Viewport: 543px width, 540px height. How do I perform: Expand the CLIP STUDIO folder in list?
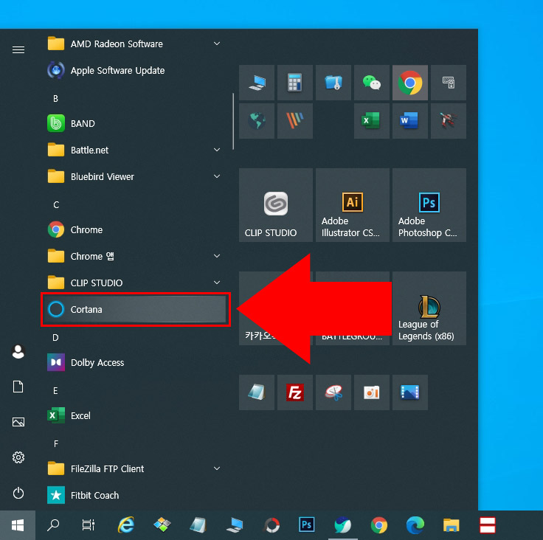[x=217, y=283]
